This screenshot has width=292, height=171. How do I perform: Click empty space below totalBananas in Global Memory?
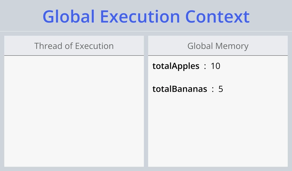tap(218, 130)
